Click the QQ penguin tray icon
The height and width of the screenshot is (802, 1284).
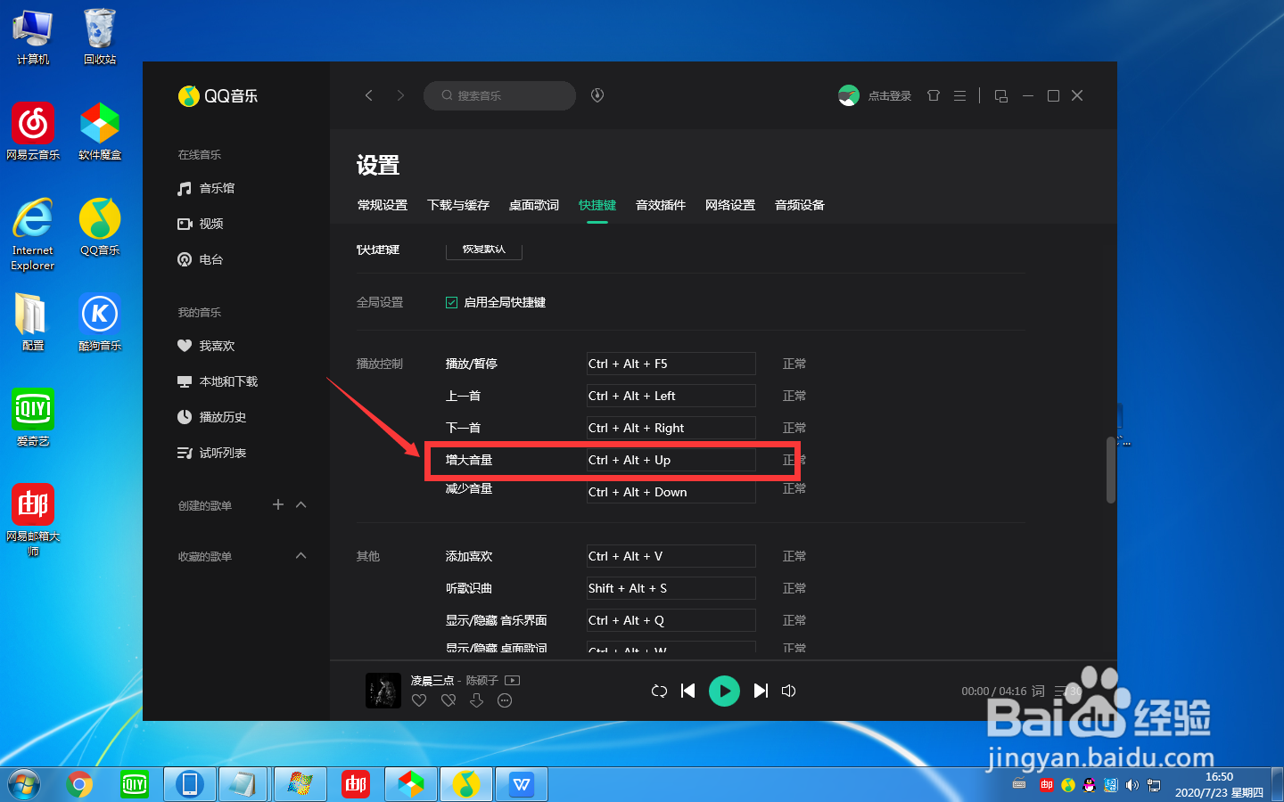coord(1089,785)
